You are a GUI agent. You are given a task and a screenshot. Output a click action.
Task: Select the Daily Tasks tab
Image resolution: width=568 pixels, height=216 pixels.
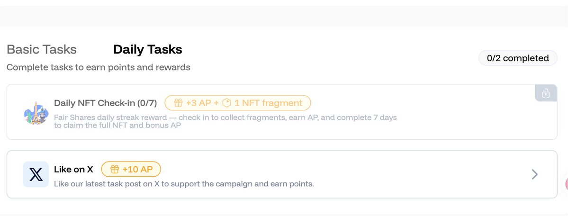(147, 49)
